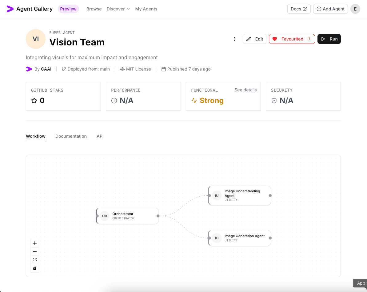367x292 pixels.
Task: Toggle the canvas interactivity lock
Action: pyautogui.click(x=34, y=268)
